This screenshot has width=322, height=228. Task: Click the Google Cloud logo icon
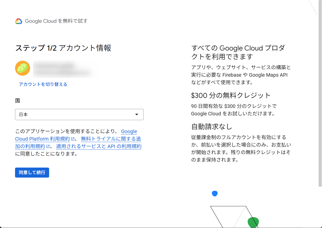click(x=19, y=21)
